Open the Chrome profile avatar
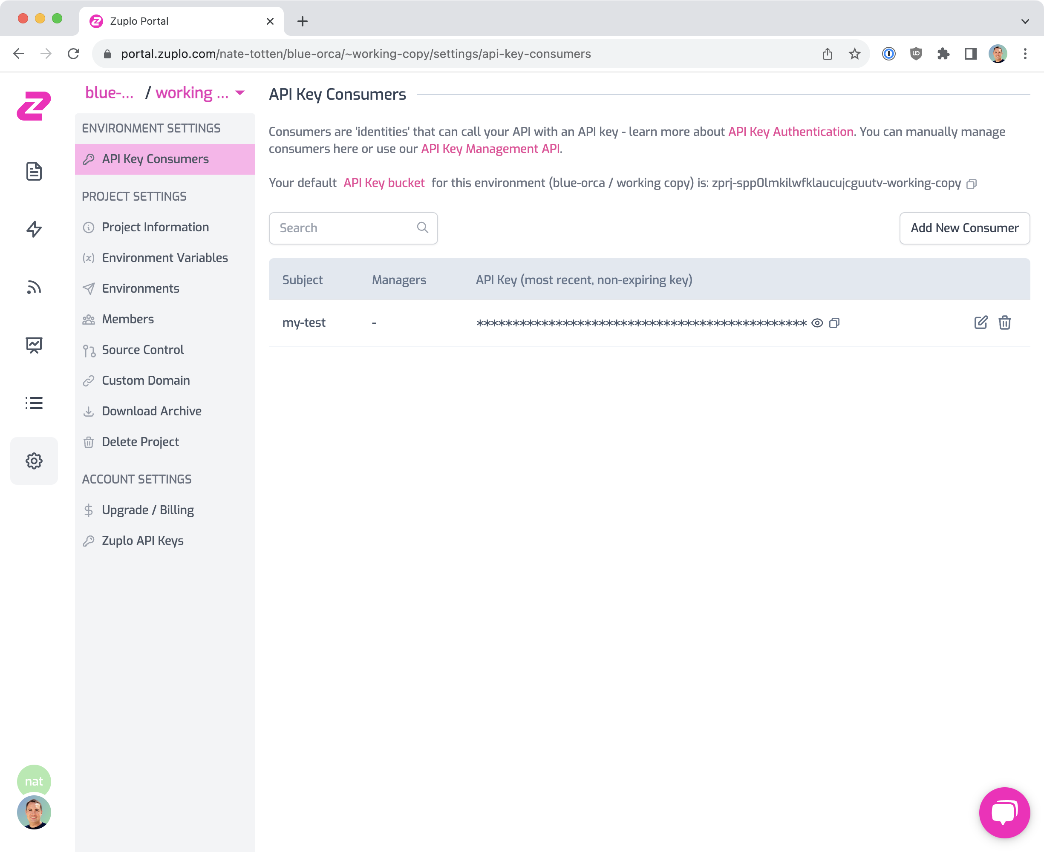This screenshot has height=852, width=1044. tap(998, 54)
